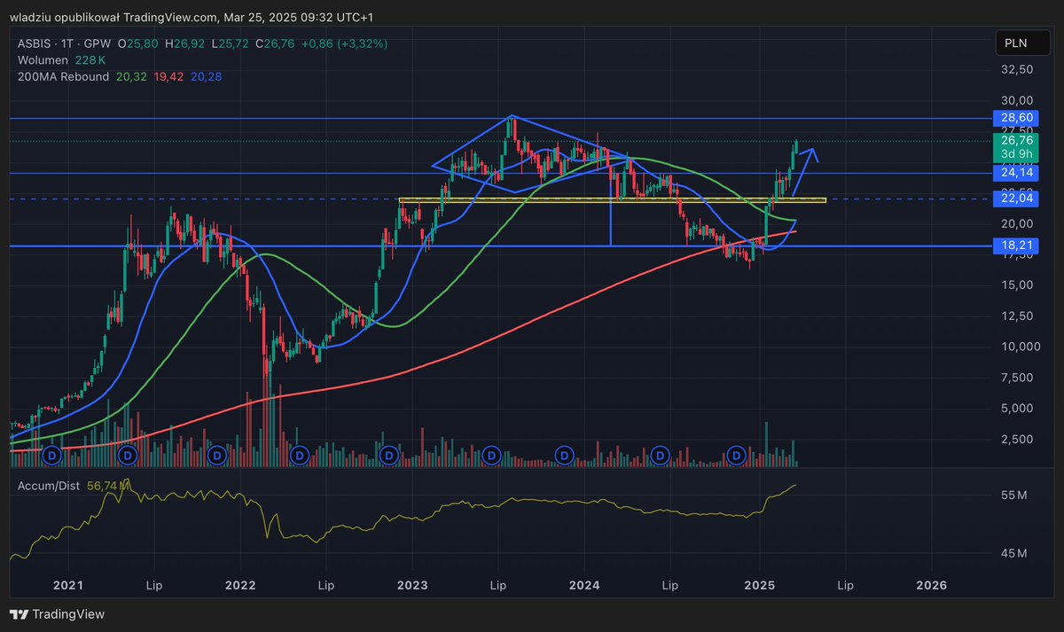Viewport: 1064px width, 632px height.
Task: Click the 2021 time axis label
Action: 67,586
